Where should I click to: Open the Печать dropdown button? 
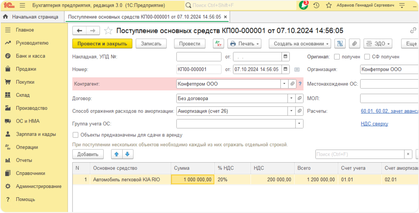click(244, 43)
